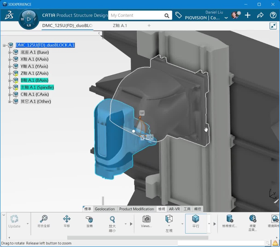Select 其它 A.1 (Other) in the tree
This screenshot has width=280, height=247.
click(36, 101)
